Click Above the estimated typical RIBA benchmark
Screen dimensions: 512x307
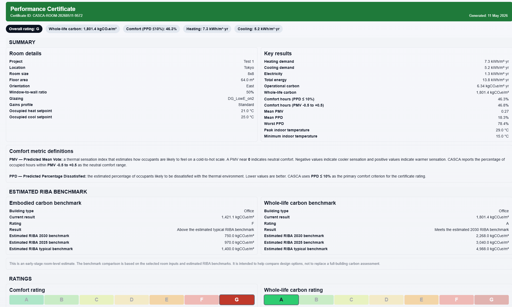[215, 230]
